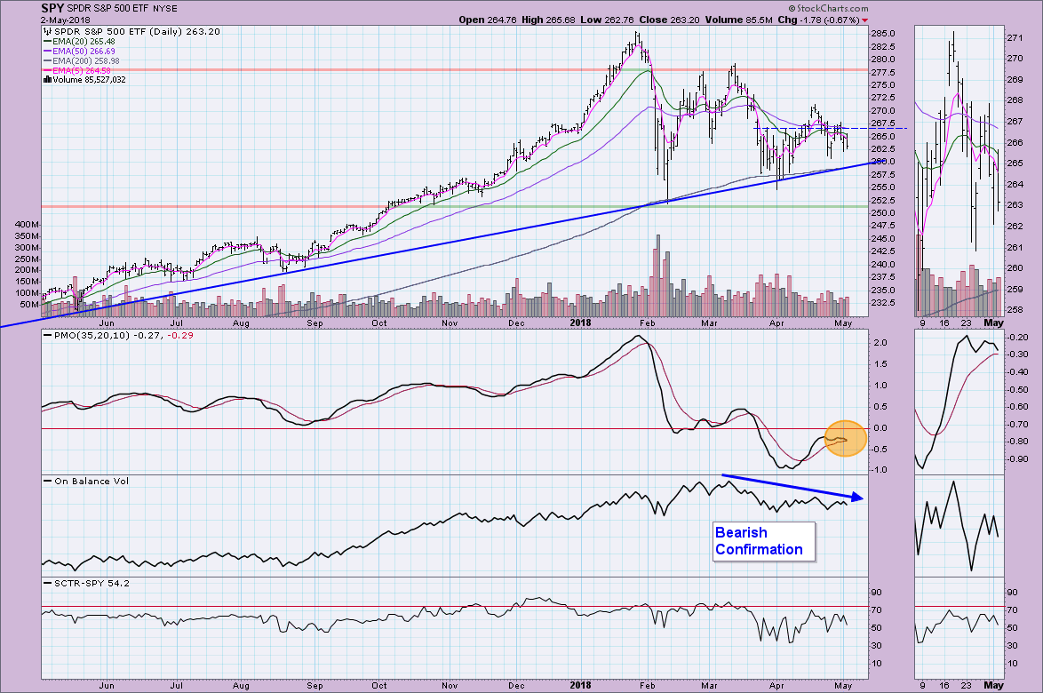Click the Volume 85.5M header value
The image size is (1043, 693).
[739, 20]
